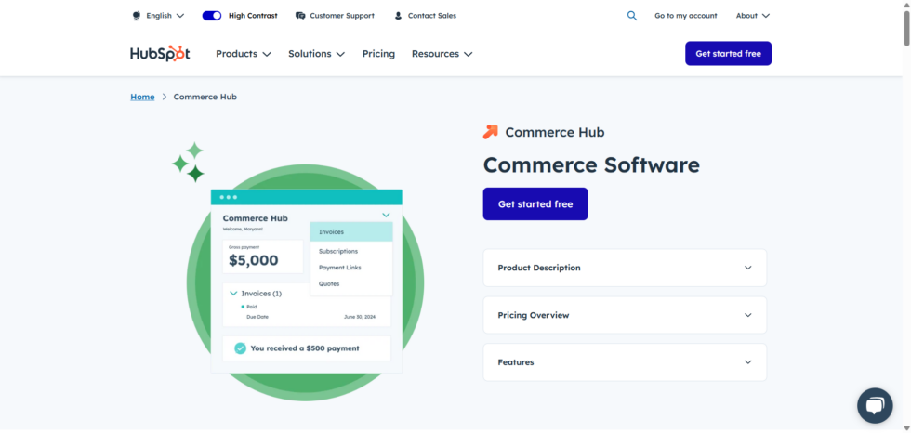Select Quotes in the mockup menu
911x433 pixels.
point(329,283)
